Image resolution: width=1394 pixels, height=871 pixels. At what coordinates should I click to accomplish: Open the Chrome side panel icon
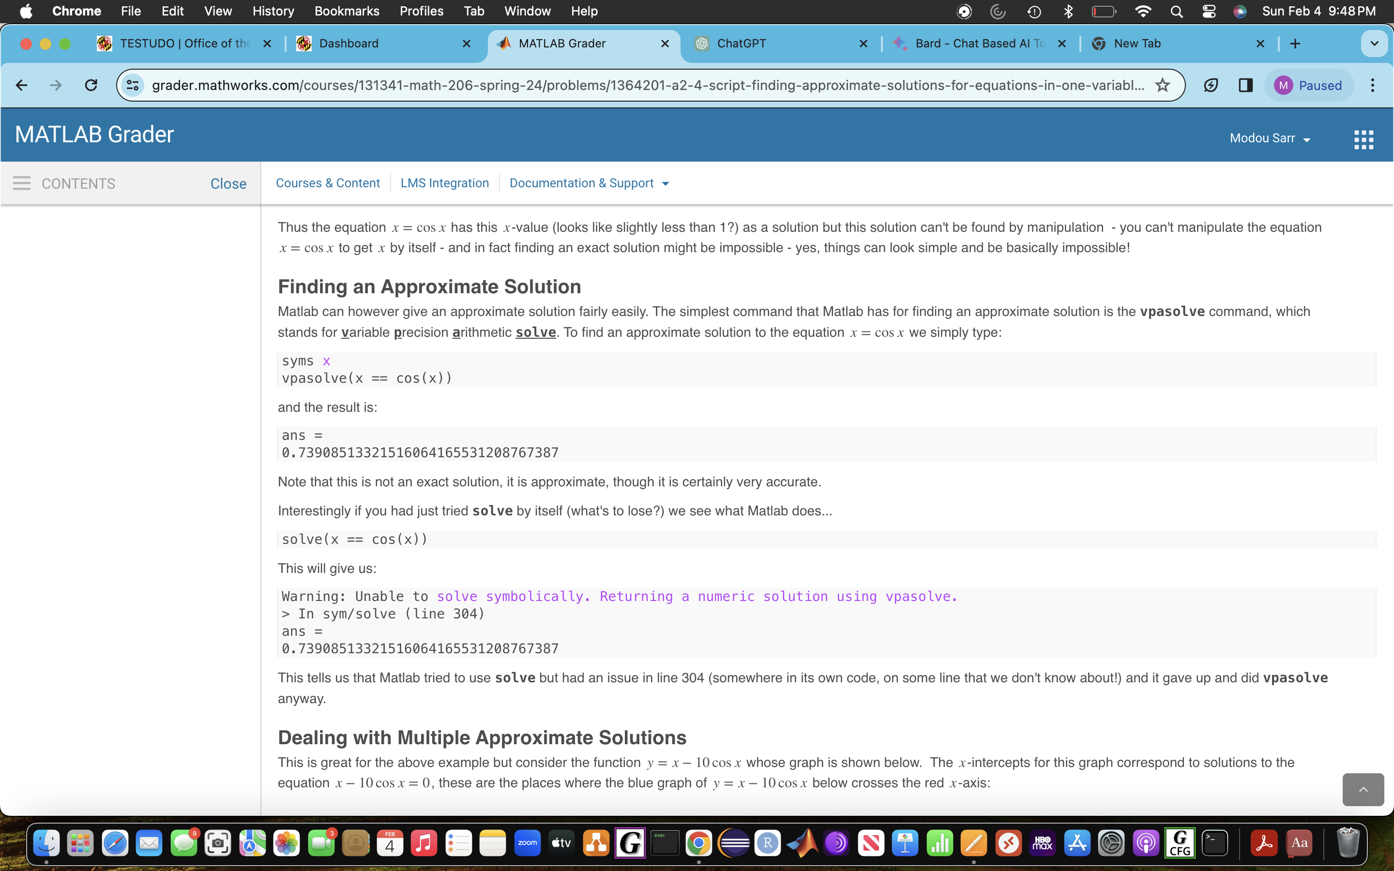[x=1245, y=85]
